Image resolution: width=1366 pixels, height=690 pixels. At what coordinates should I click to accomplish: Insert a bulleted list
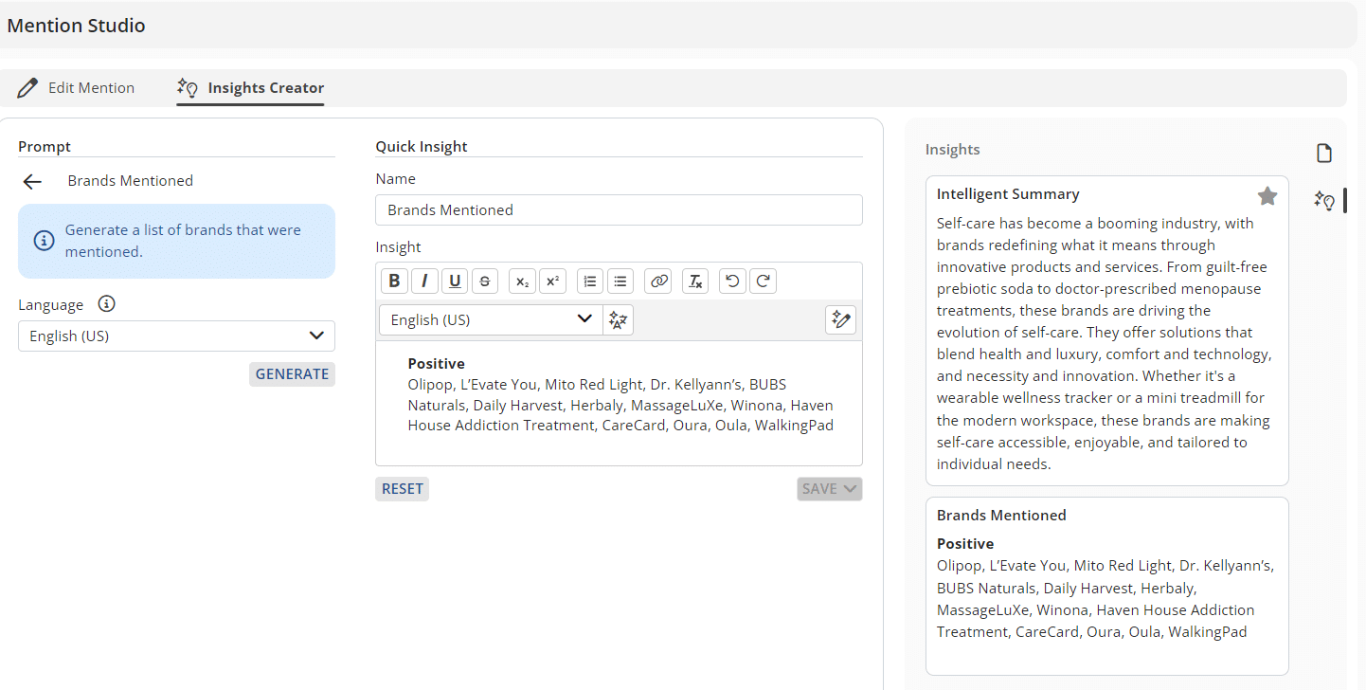(620, 281)
